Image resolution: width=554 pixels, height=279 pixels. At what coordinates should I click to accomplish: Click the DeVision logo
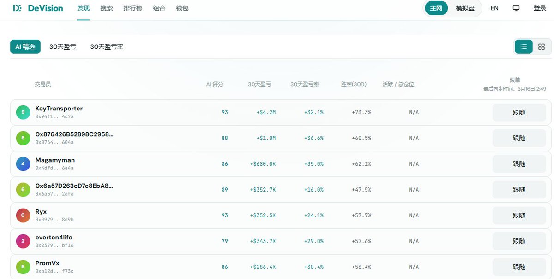[x=38, y=8]
